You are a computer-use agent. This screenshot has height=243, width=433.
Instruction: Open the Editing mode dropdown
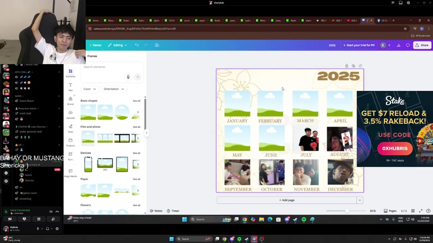(117, 45)
